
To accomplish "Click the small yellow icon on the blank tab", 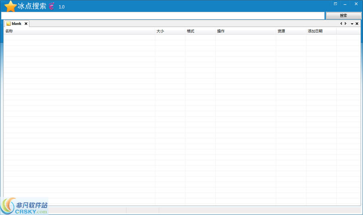I will coord(8,24).
